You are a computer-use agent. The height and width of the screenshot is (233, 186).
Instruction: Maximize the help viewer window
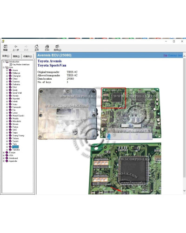coord(174,41)
